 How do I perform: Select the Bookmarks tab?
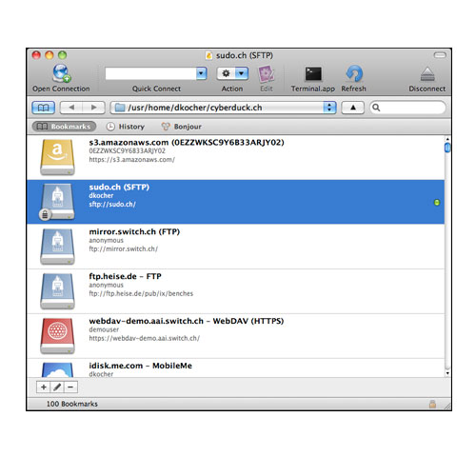(64, 127)
